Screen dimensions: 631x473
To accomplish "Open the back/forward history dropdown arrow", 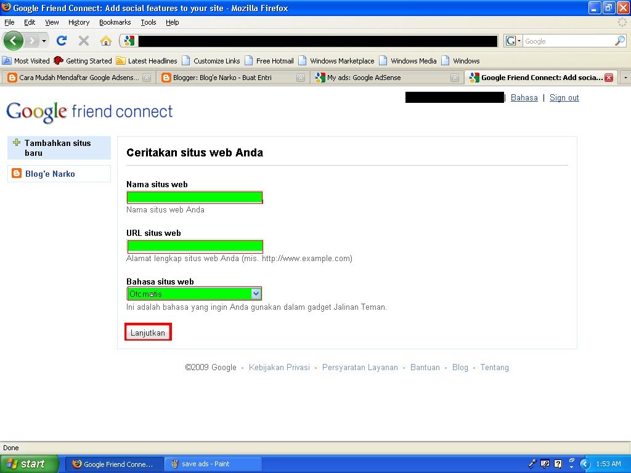I will pos(44,41).
